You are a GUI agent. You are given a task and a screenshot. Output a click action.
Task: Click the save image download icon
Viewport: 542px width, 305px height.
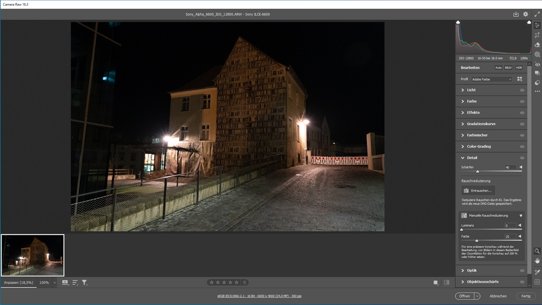516,14
